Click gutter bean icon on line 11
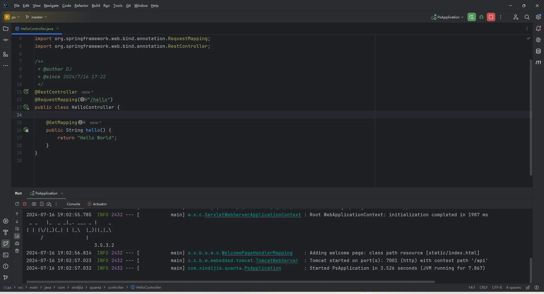544x294 pixels. (26, 92)
